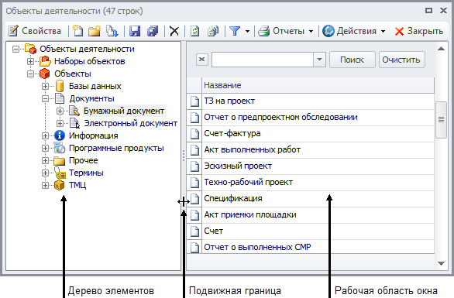Image resolution: width=454 pixels, height=298 pixels.
Task: Click the Программные продукты icon
Action: 60,148
